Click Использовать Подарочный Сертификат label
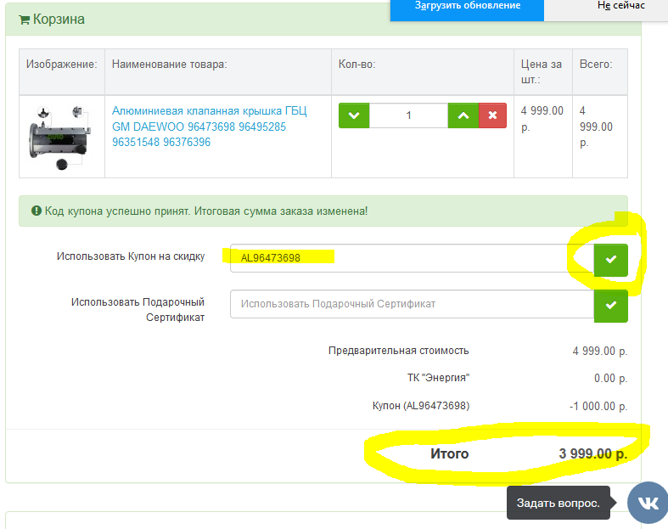The width and height of the screenshot is (668, 529). pos(138,309)
